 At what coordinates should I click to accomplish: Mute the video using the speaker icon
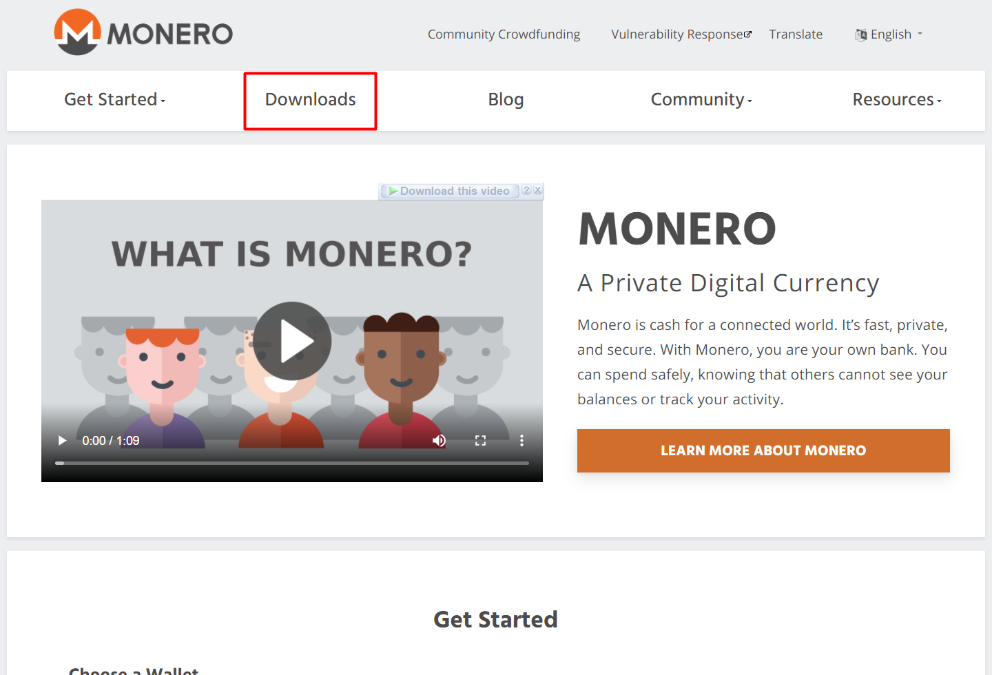point(439,441)
